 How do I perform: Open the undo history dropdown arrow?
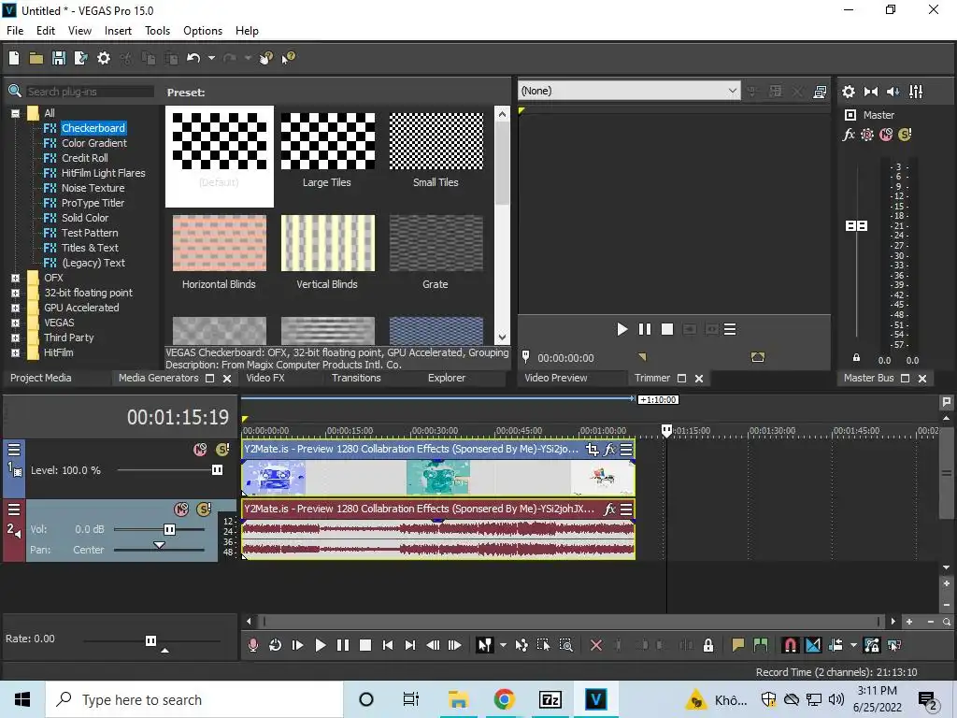click(211, 58)
